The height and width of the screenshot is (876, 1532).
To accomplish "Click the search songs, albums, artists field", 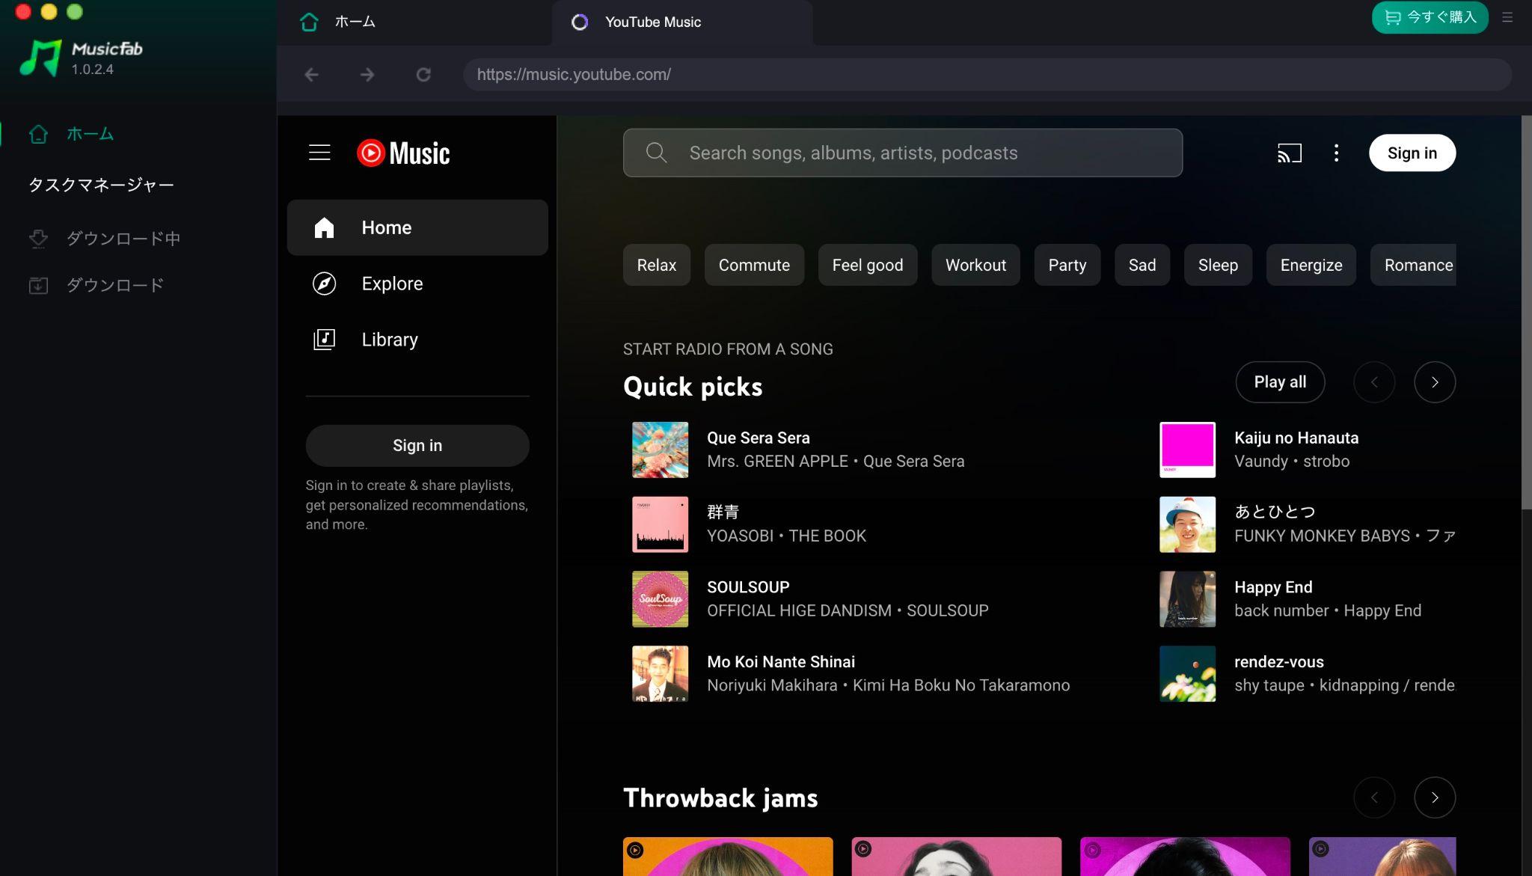I will pos(903,153).
